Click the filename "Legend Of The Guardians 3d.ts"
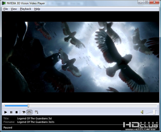Viewport: 161px width, 132px height. pos(36,122)
